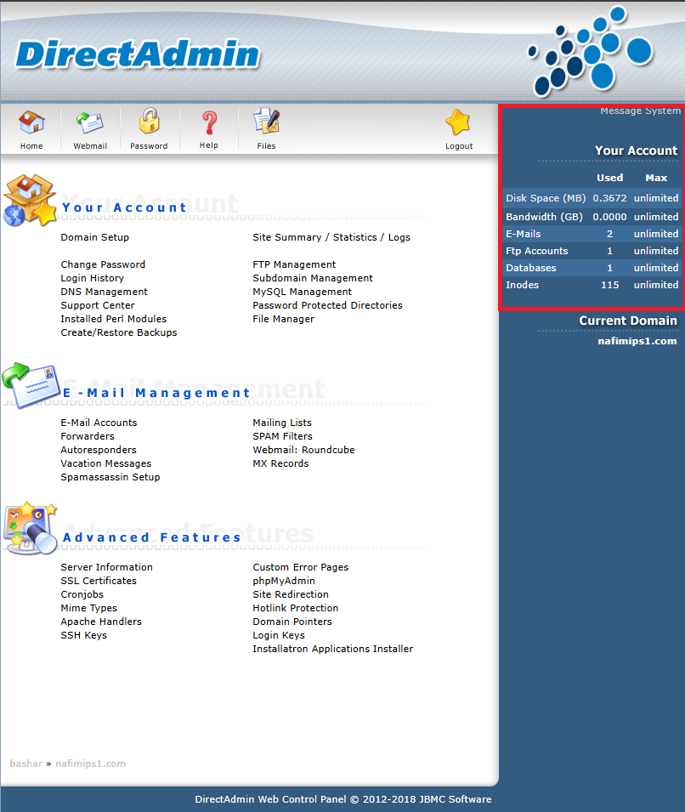Click the Files document icon

[267, 122]
